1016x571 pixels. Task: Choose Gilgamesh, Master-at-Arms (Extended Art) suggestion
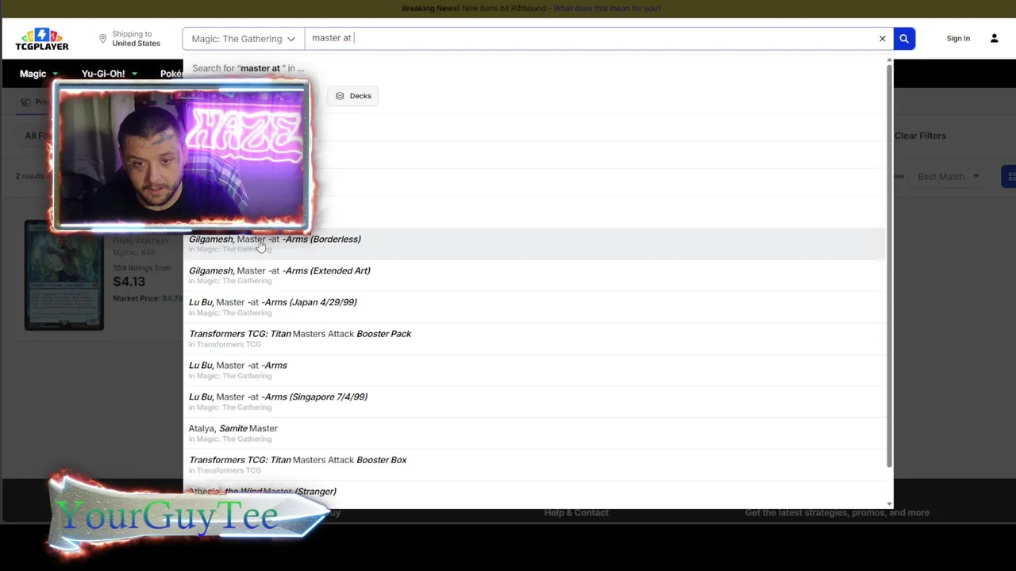(x=534, y=275)
